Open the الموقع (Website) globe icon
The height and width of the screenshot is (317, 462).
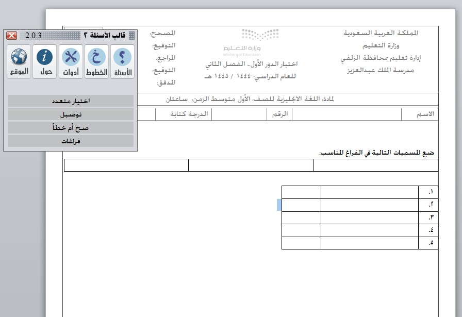[x=19, y=61]
